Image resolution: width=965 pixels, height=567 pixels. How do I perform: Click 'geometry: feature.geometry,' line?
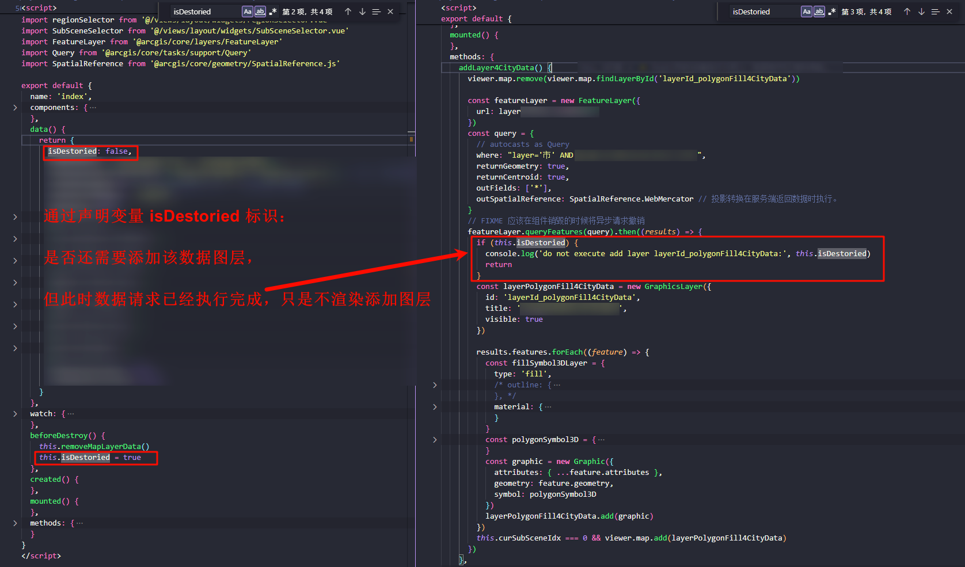click(x=554, y=484)
